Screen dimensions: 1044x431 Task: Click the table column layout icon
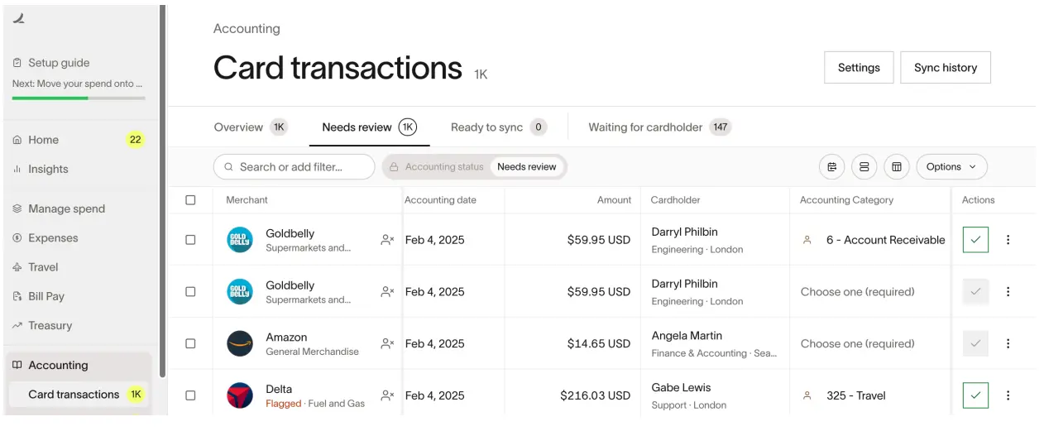click(x=896, y=167)
